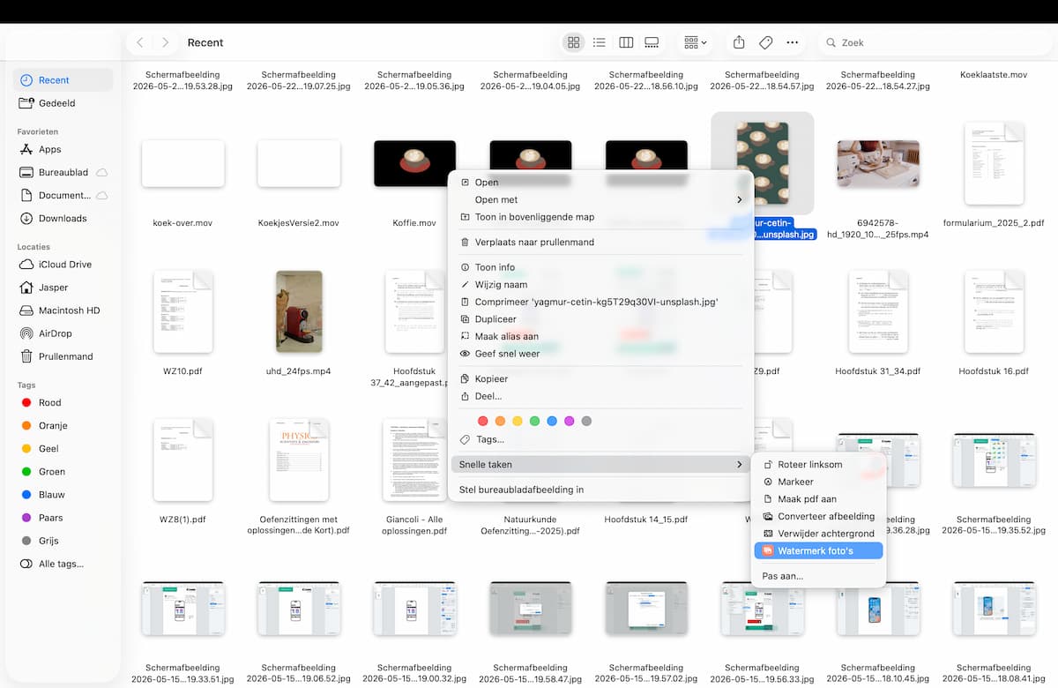Filter by Groen tag in sidebar
This screenshot has width=1058, height=688.
pos(63,471)
